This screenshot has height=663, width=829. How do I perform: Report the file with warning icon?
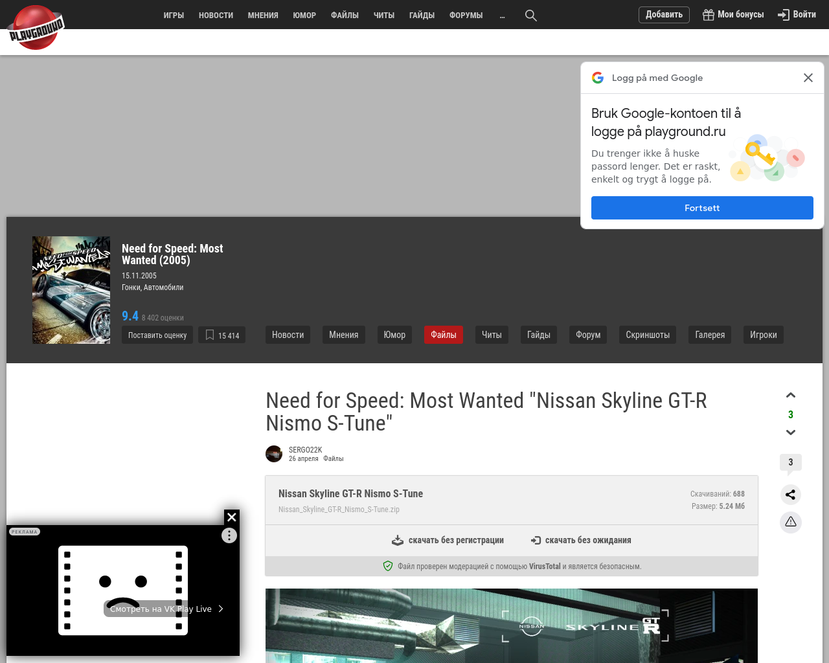[791, 522]
